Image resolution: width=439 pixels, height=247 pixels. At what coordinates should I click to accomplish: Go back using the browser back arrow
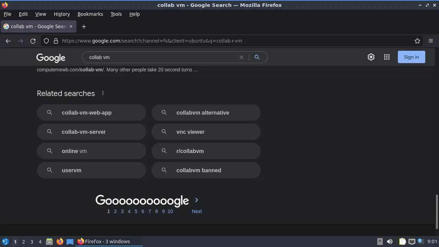[8, 41]
